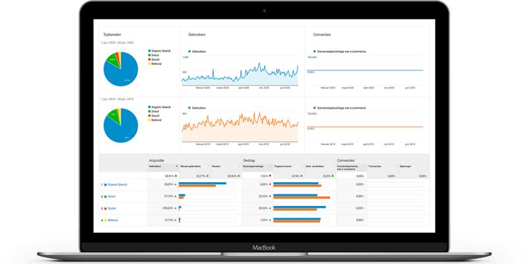Click the 1 jan. 2019 date range label
The width and height of the screenshot is (528, 264).
point(117,100)
